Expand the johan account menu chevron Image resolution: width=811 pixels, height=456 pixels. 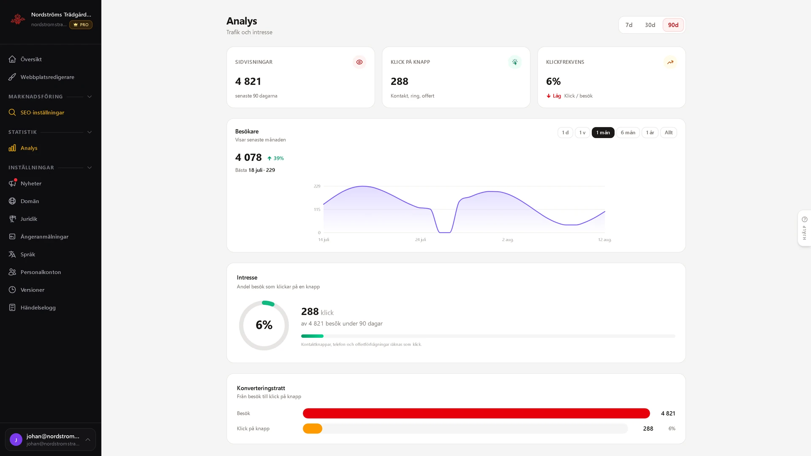[x=88, y=440]
